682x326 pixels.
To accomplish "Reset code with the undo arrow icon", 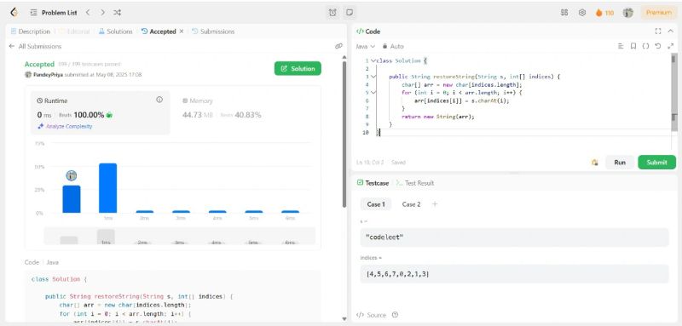I will (657, 46).
